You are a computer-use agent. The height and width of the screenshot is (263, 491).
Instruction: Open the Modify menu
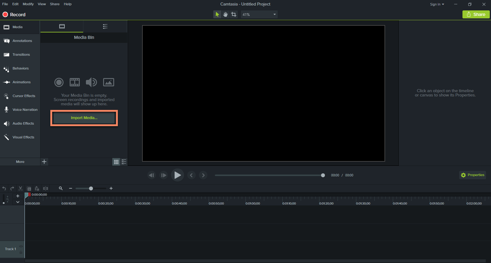click(x=28, y=4)
